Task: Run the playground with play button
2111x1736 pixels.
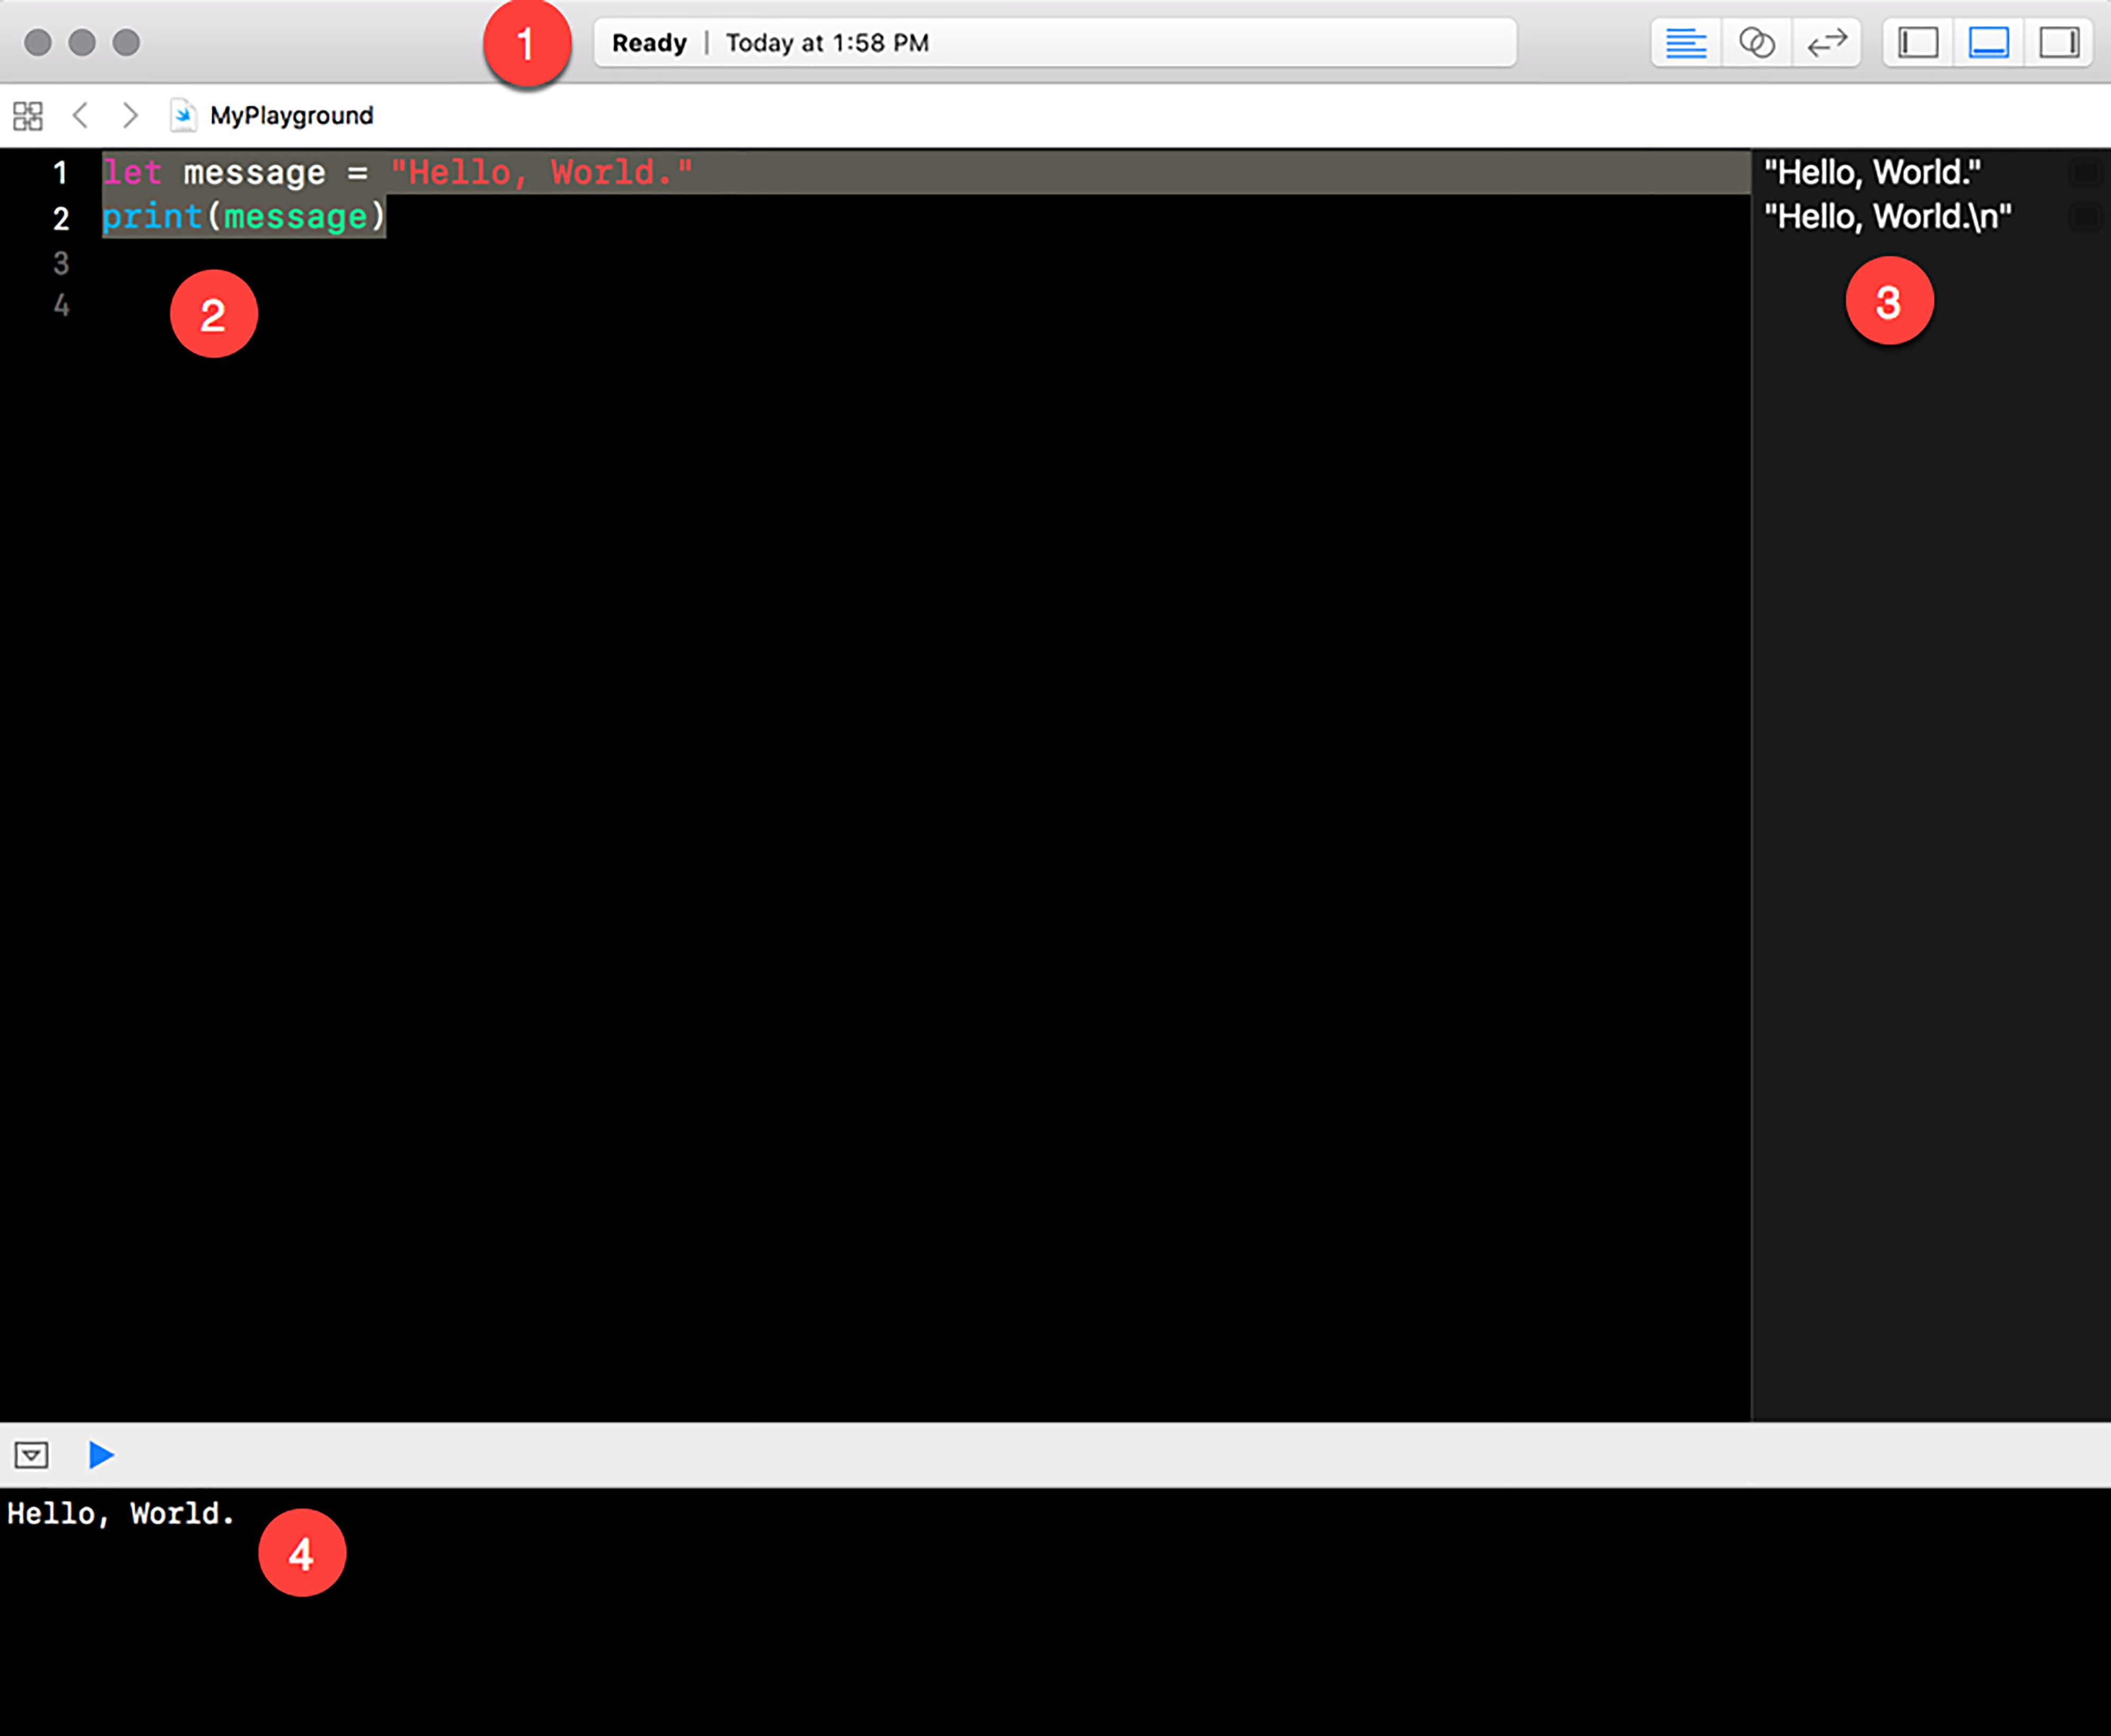Action: (101, 1455)
